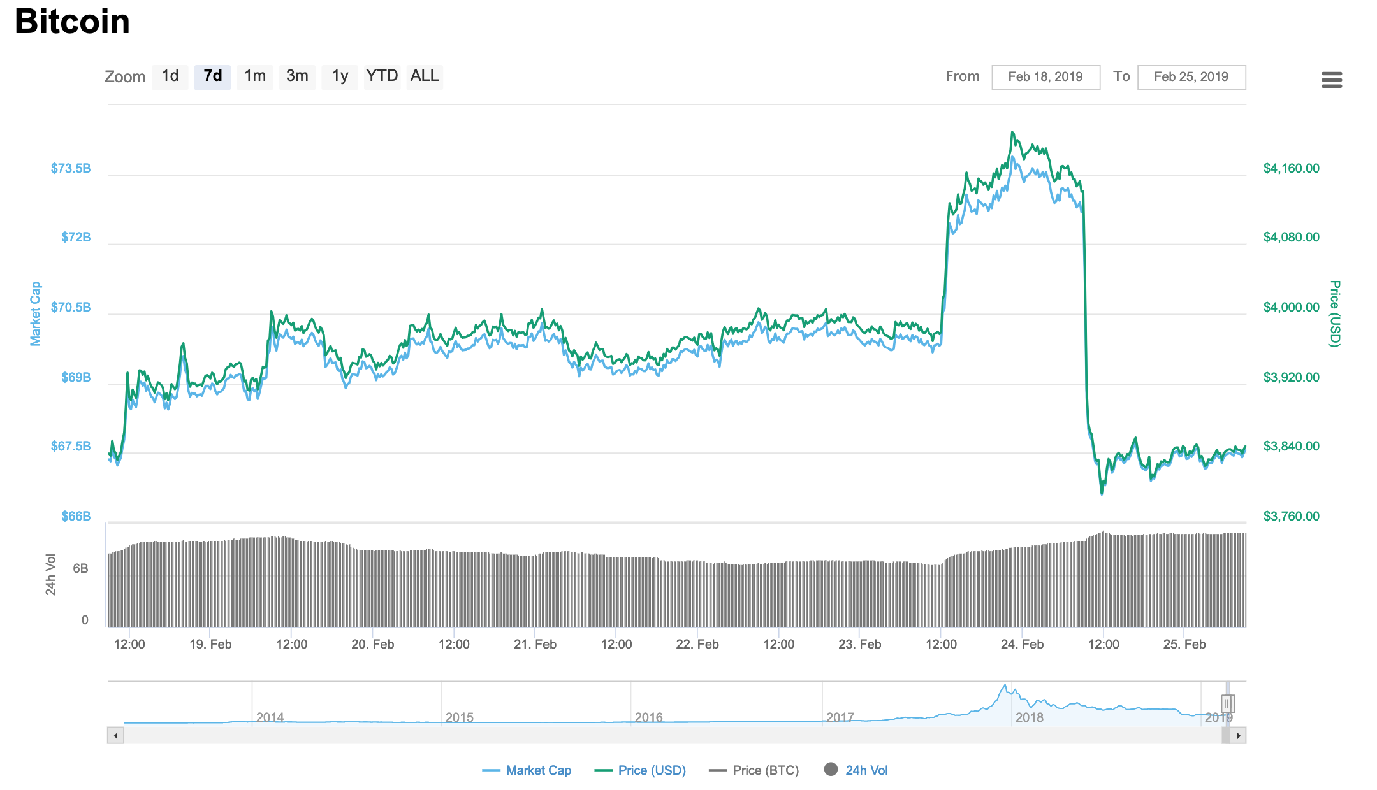Click the 24h Vol axis title

(50, 575)
